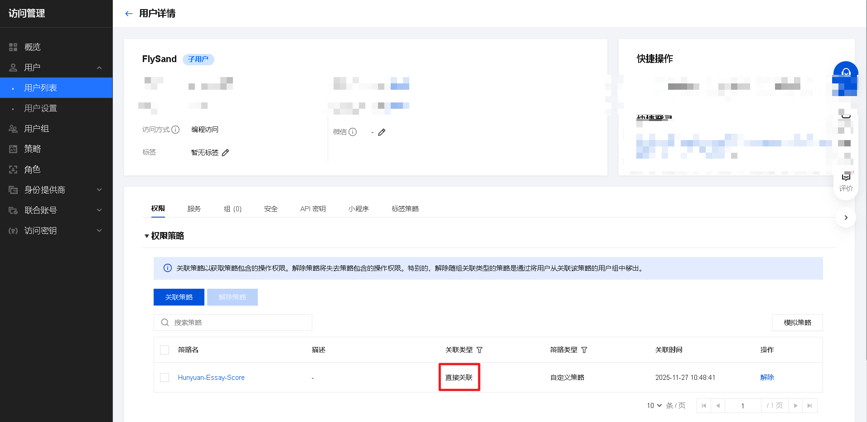Click the 关联时间 column header

pos(669,350)
